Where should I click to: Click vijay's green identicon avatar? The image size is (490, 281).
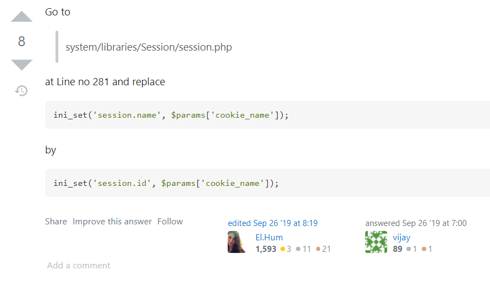(376, 243)
